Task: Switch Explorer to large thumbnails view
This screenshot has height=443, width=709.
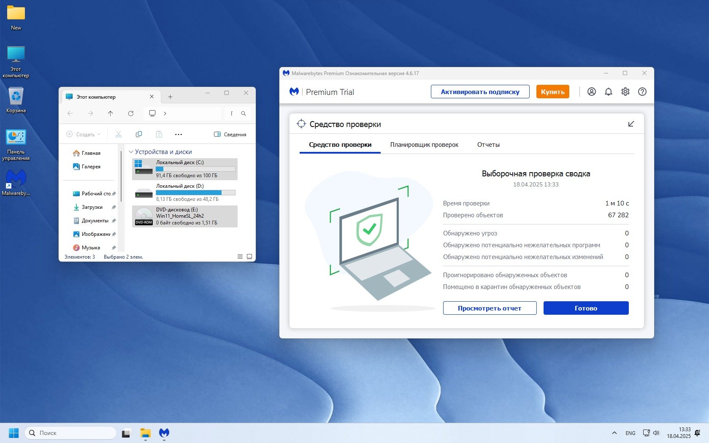Action: coord(249,257)
